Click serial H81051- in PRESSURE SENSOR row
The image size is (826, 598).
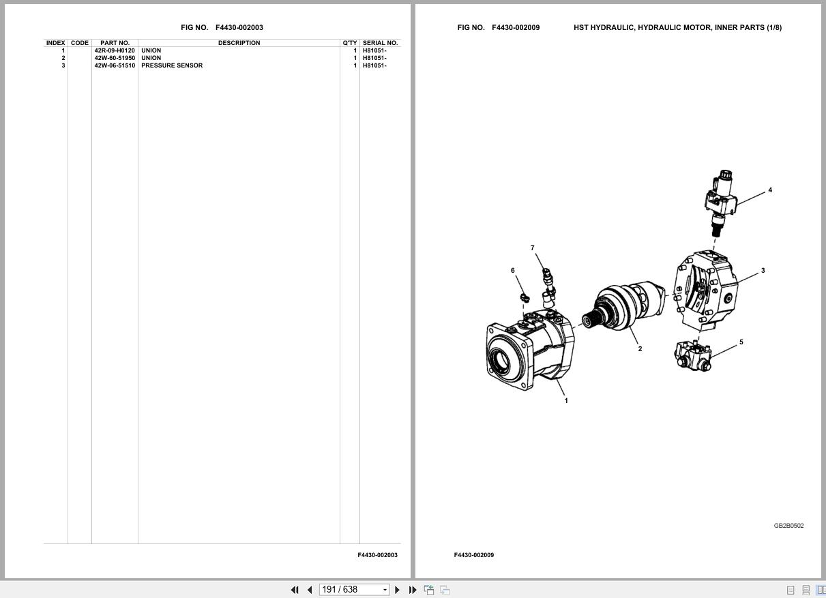tap(374, 65)
